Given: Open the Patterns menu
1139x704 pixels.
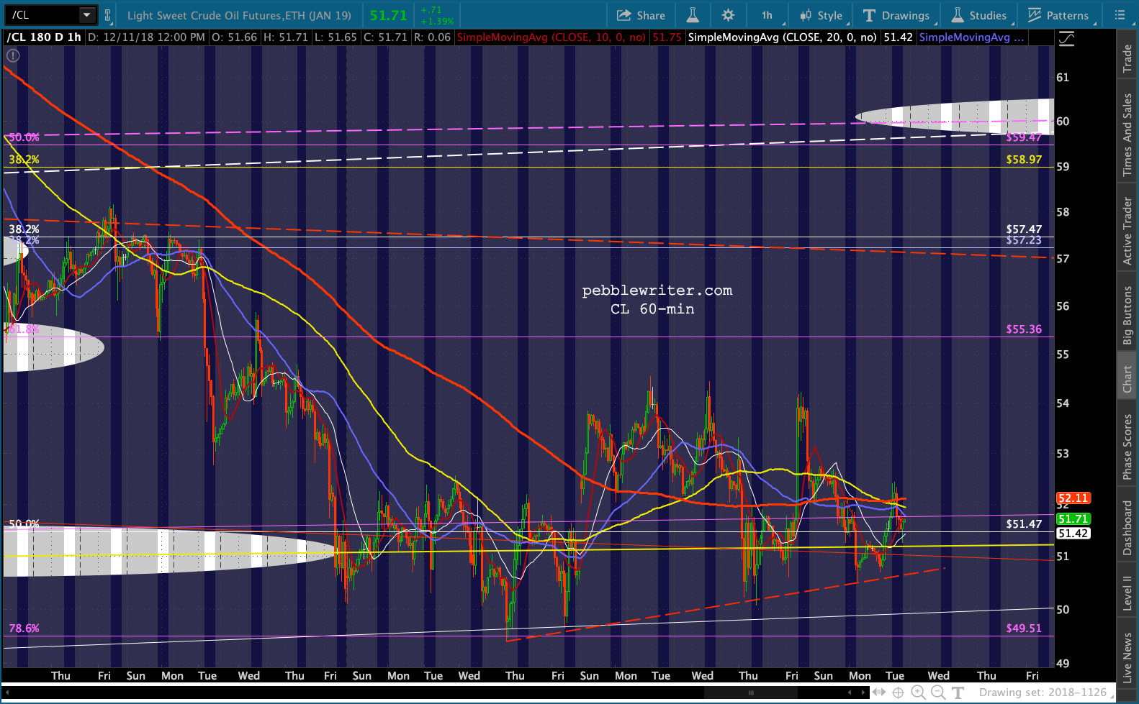Looking at the screenshot, I should point(1058,15).
